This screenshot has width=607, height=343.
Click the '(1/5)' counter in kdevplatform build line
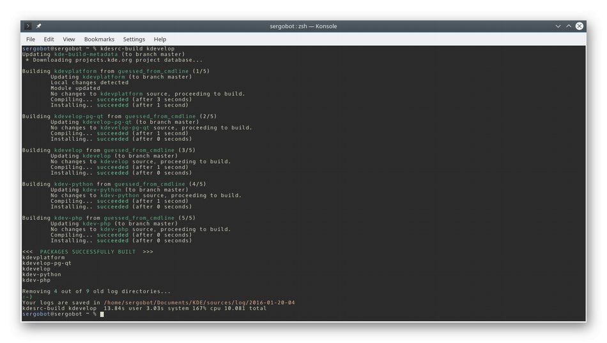click(x=201, y=71)
